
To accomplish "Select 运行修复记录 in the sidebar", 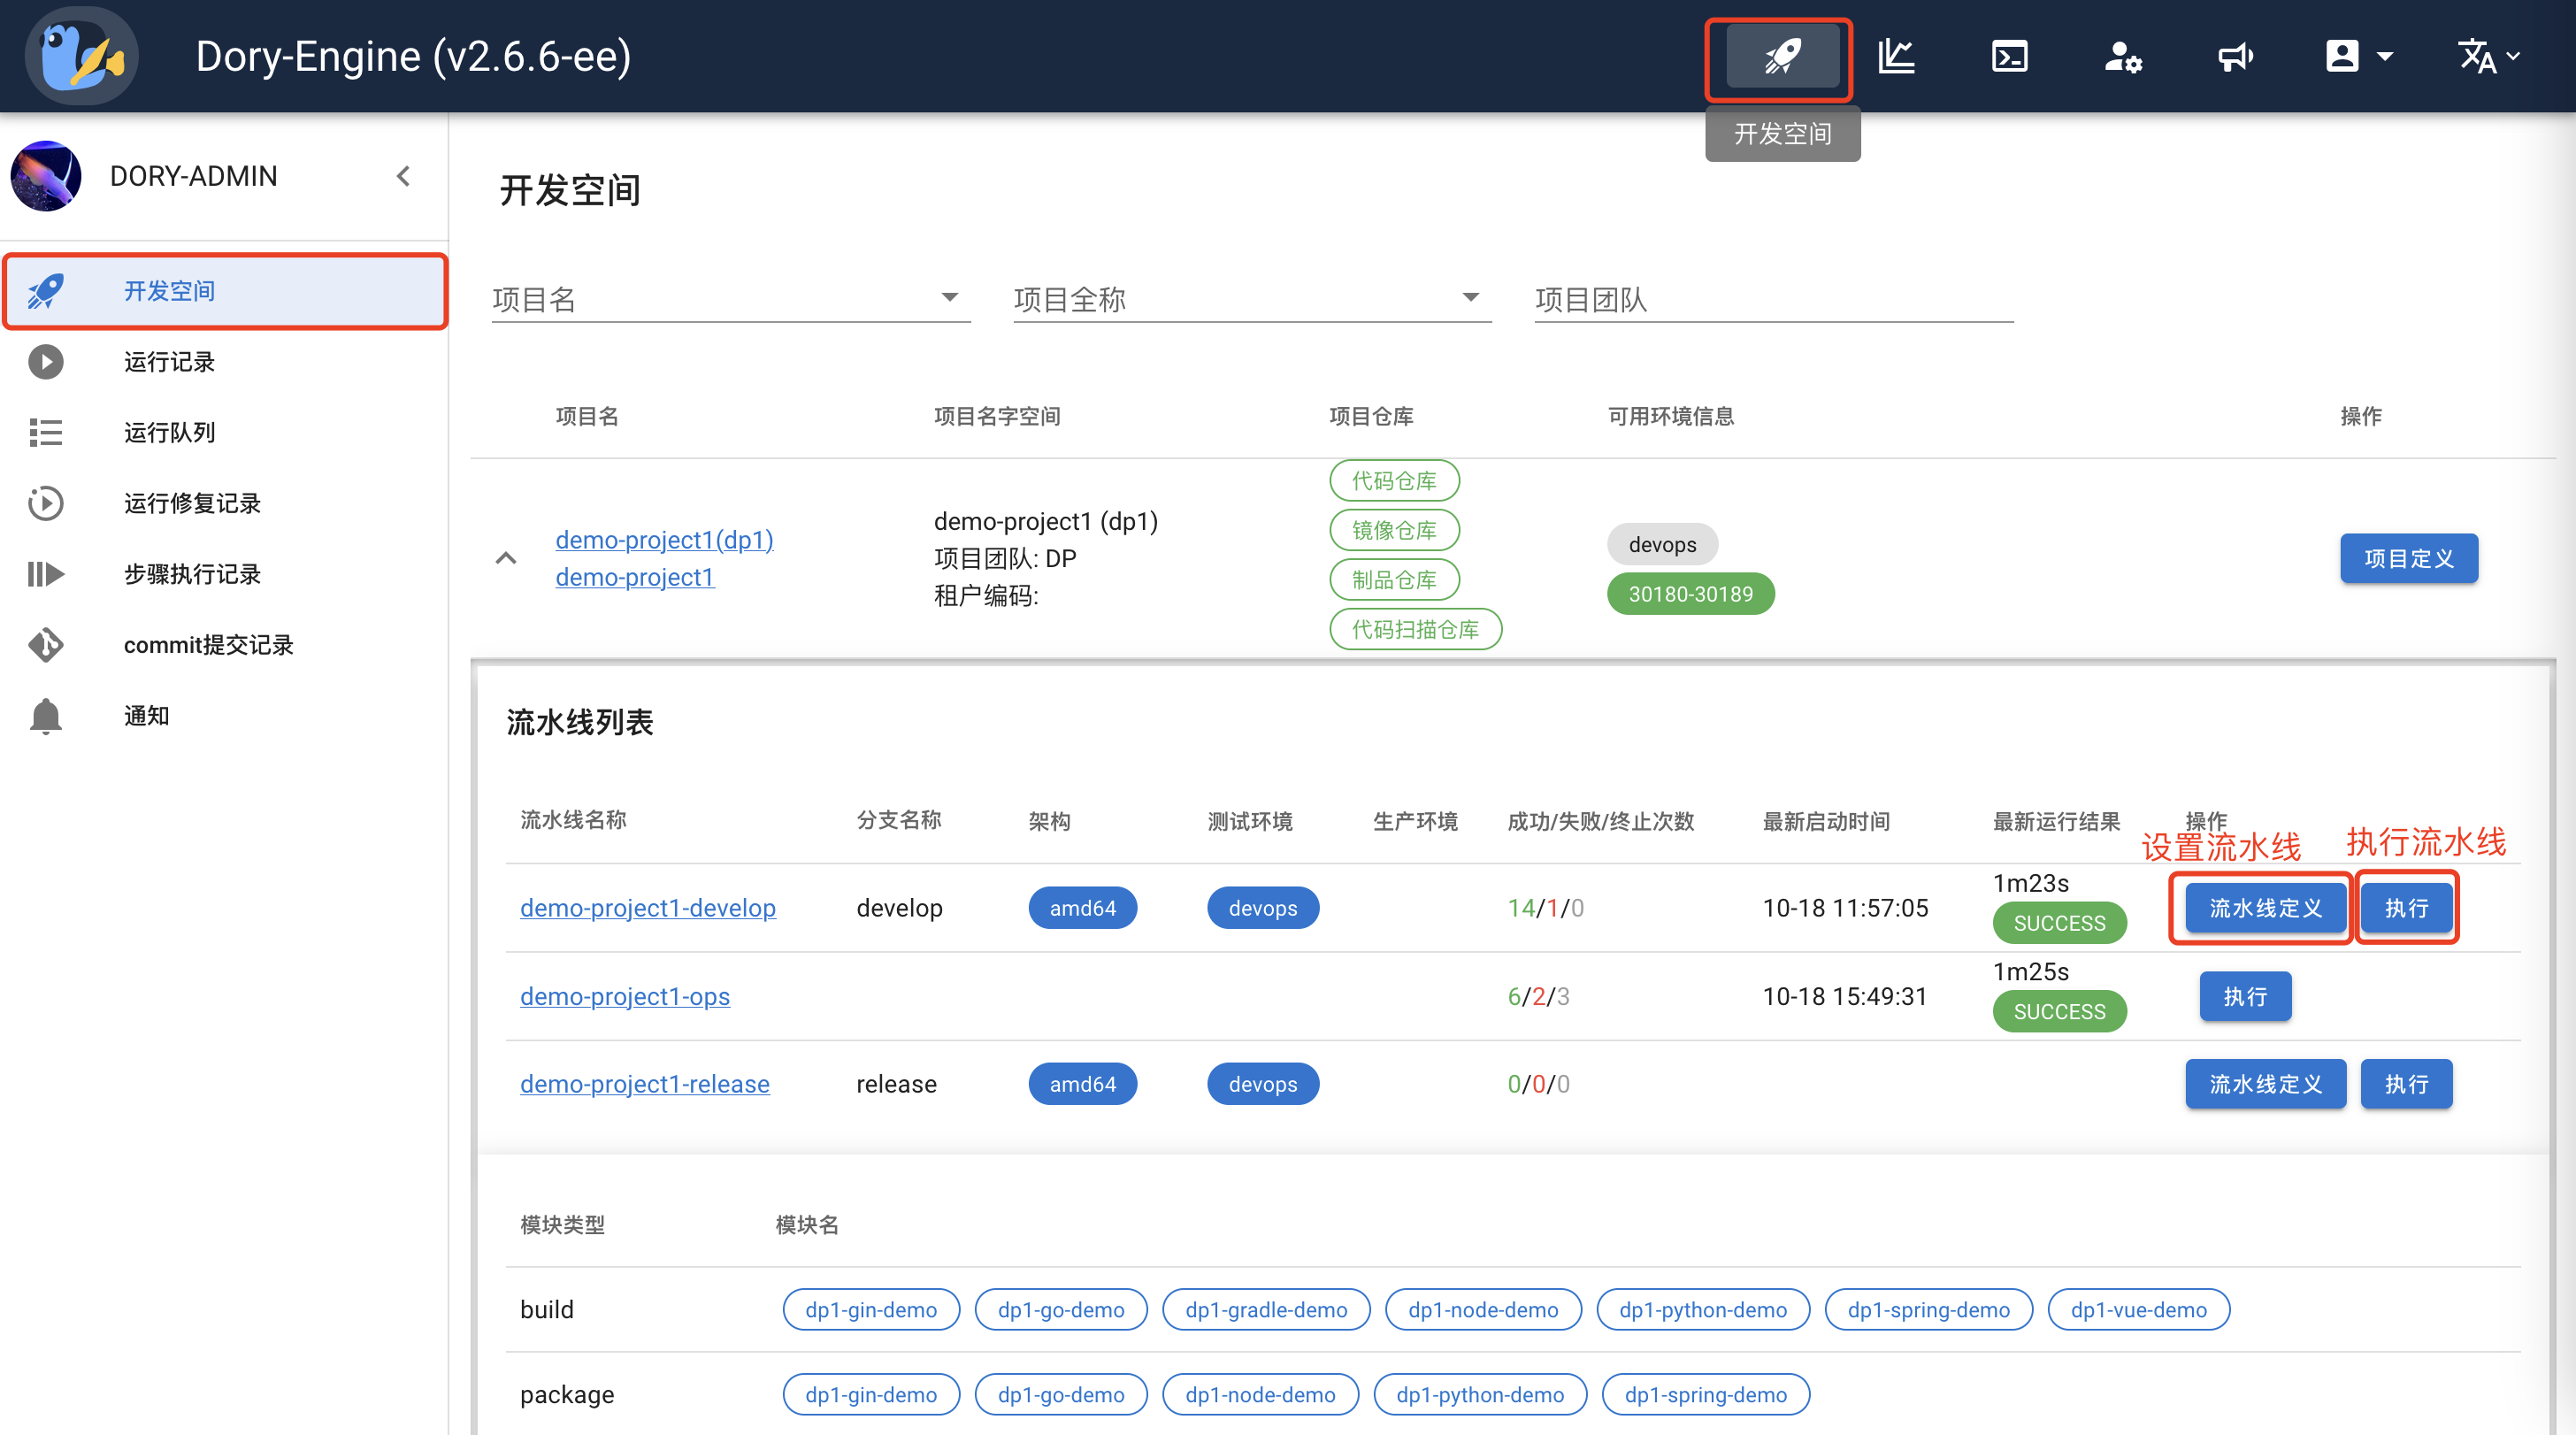I will [45, 503].
